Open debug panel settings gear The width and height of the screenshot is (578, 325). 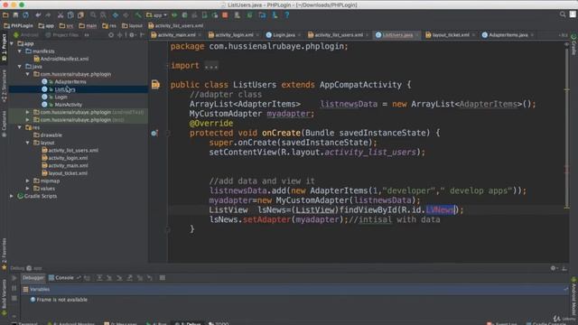(553, 268)
